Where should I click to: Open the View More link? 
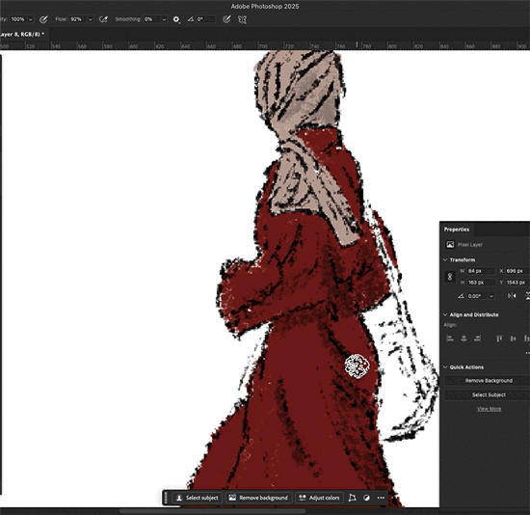(x=489, y=409)
